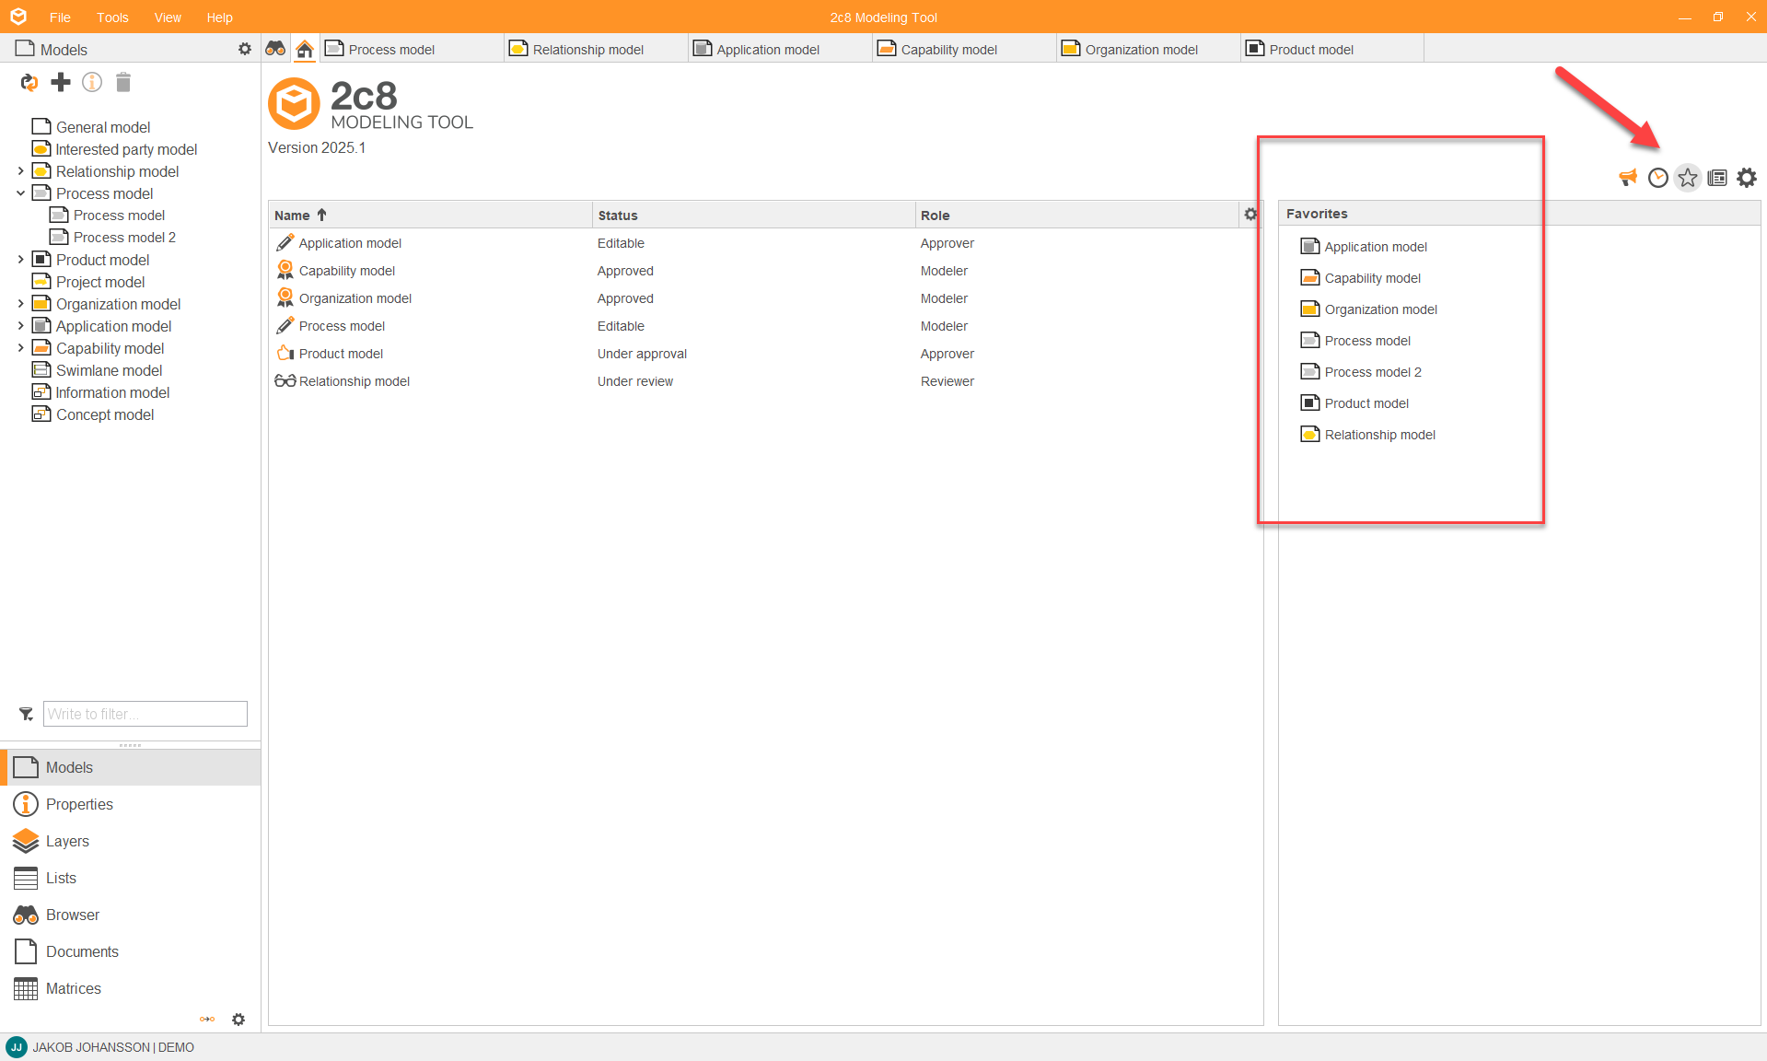1767x1061 pixels.
Task: Open Product model from Favorites
Action: click(x=1354, y=403)
